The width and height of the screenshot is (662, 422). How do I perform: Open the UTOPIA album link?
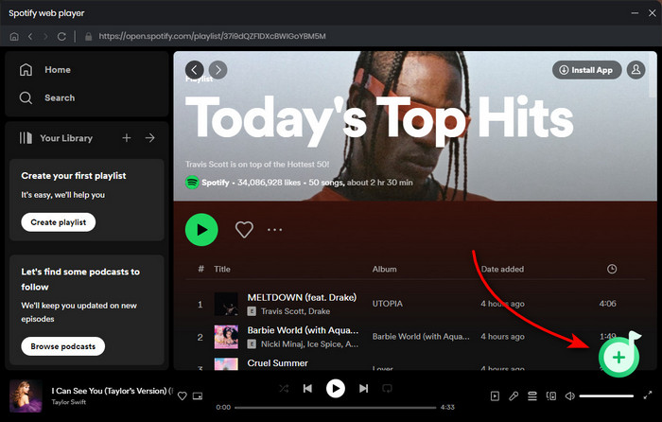click(x=387, y=304)
